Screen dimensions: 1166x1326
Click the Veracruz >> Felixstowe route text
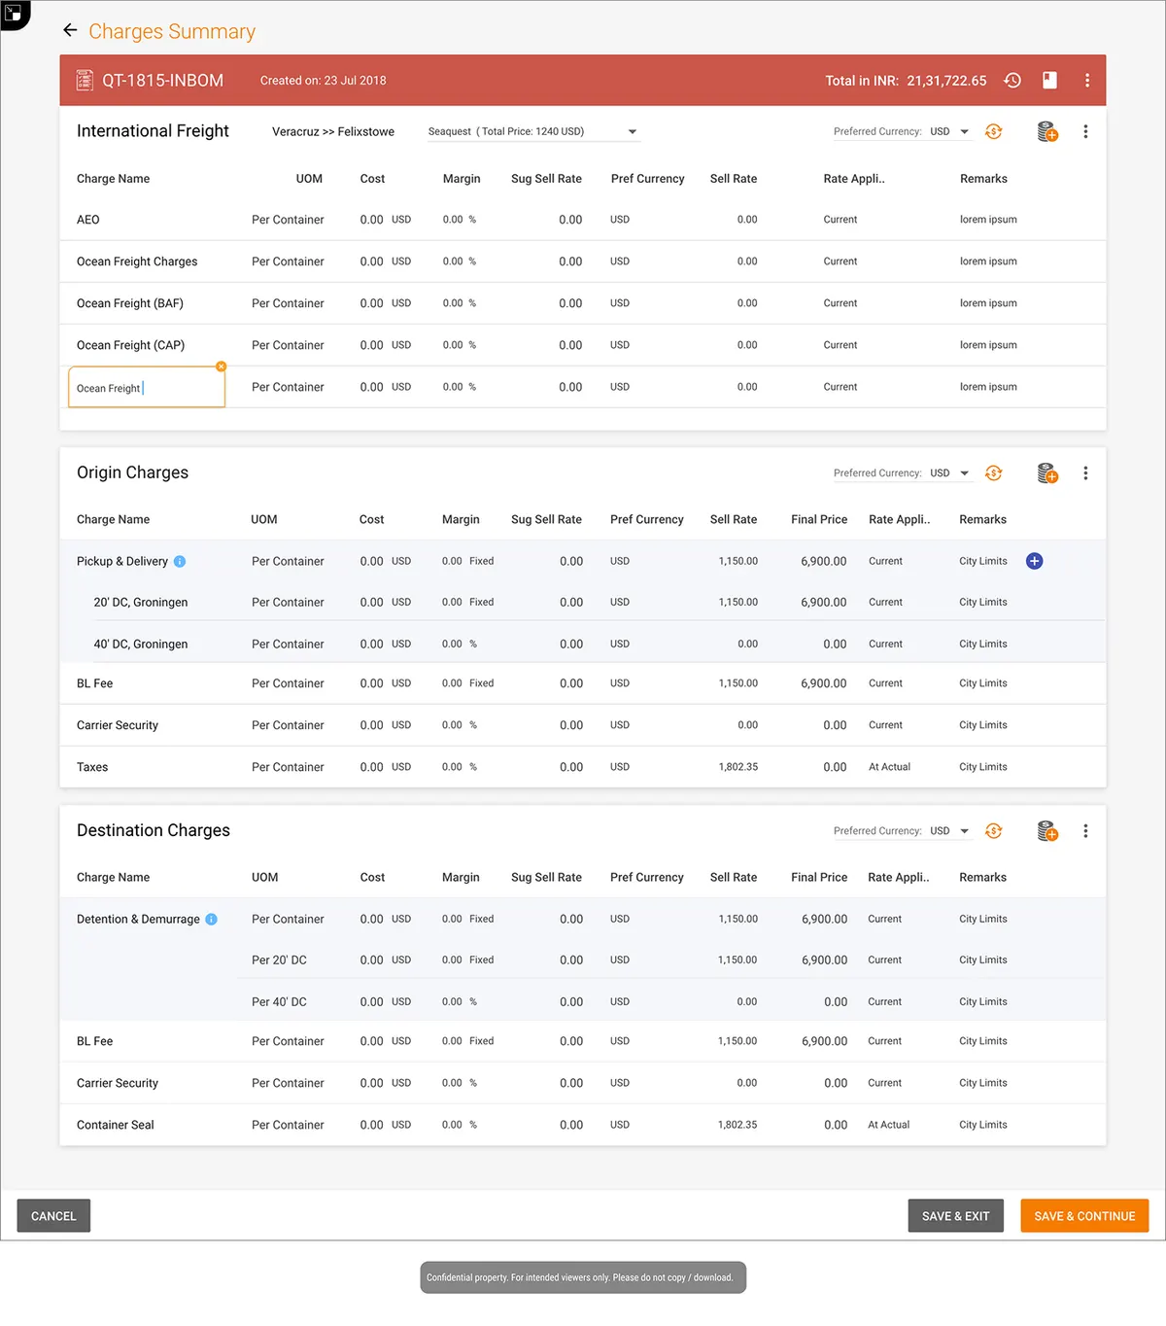click(x=333, y=132)
